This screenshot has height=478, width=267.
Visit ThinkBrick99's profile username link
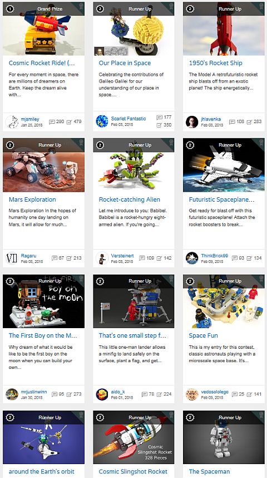[215, 256]
